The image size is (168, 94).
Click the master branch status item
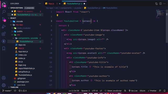point(7,91)
